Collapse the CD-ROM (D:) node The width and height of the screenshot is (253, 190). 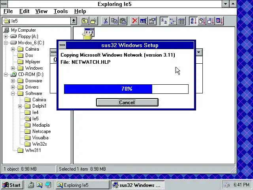(x=6, y=74)
